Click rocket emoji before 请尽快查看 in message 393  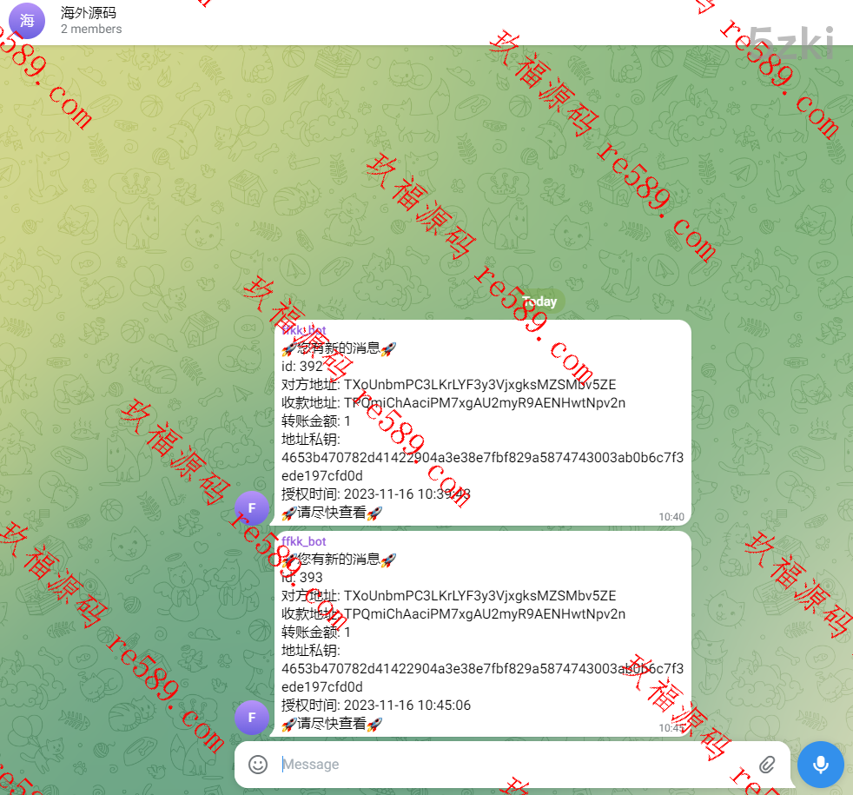tap(289, 724)
